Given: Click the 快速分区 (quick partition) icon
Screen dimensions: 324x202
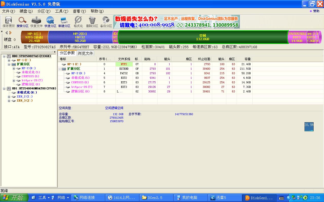Looking at the screenshot, I should point(50,22).
